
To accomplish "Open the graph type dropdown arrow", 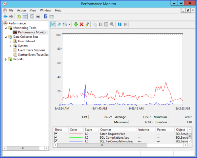I will coord(69,24).
